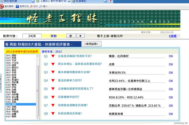Viewport: 189px width, 125px height.
Task: Select 6257 矽格 in the stock list
Action: point(21,87)
